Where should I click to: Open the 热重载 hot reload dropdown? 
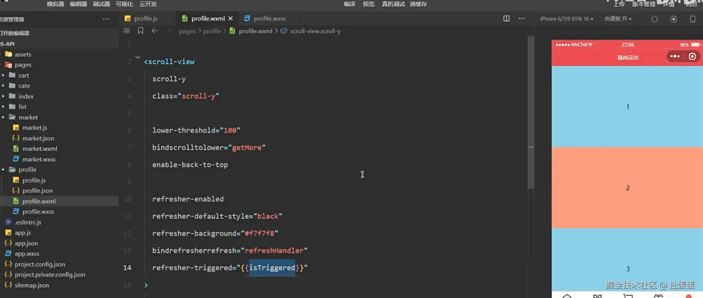[x=618, y=19]
